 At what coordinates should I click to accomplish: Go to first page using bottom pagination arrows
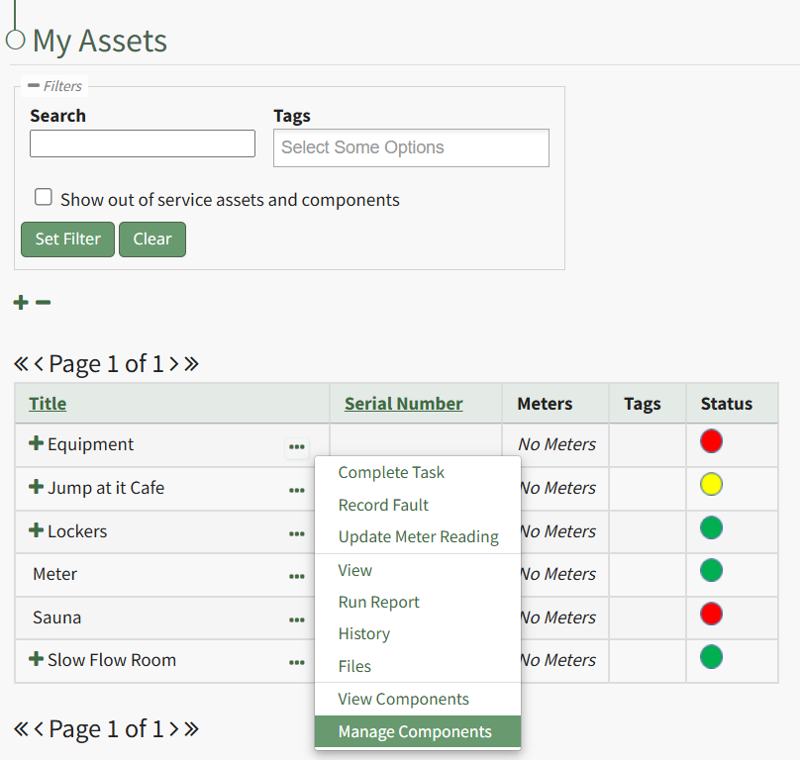(x=21, y=729)
